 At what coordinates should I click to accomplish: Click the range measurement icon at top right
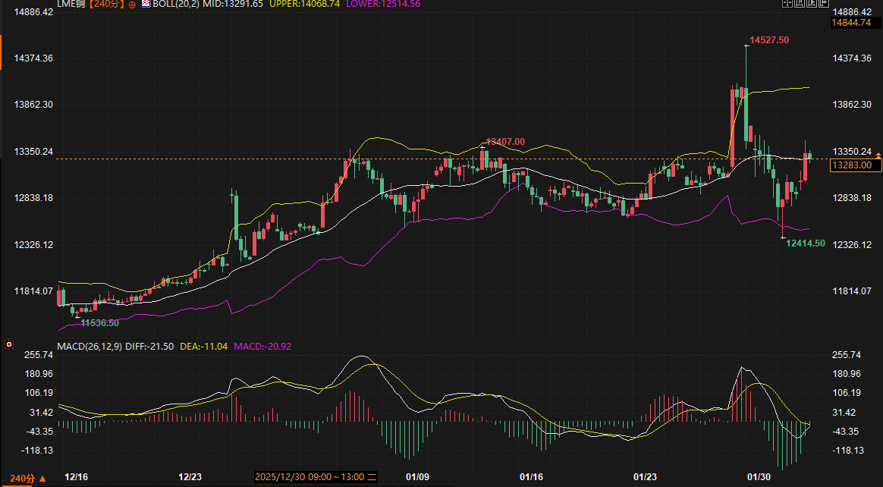pos(799,4)
